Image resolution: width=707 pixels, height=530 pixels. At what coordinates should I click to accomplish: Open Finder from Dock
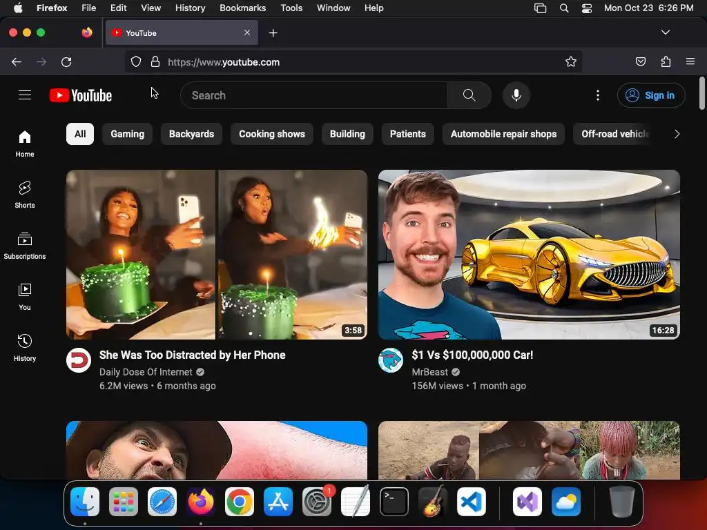point(85,502)
